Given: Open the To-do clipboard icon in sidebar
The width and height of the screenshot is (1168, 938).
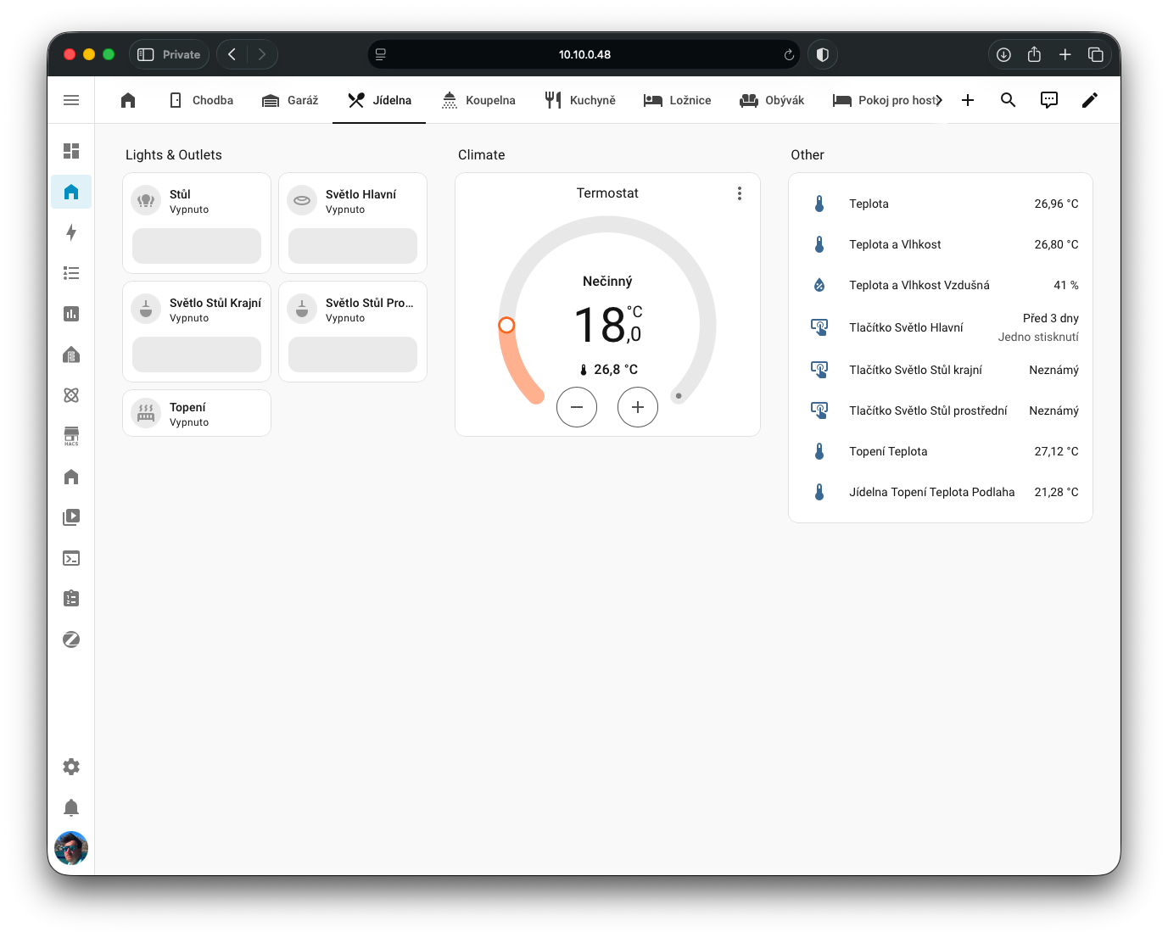Looking at the screenshot, I should (71, 599).
